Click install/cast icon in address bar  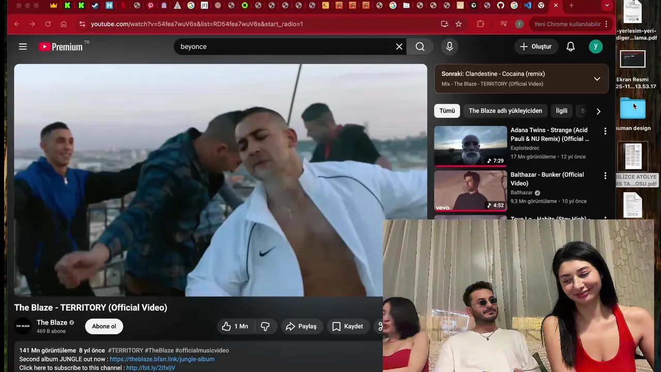point(445,24)
